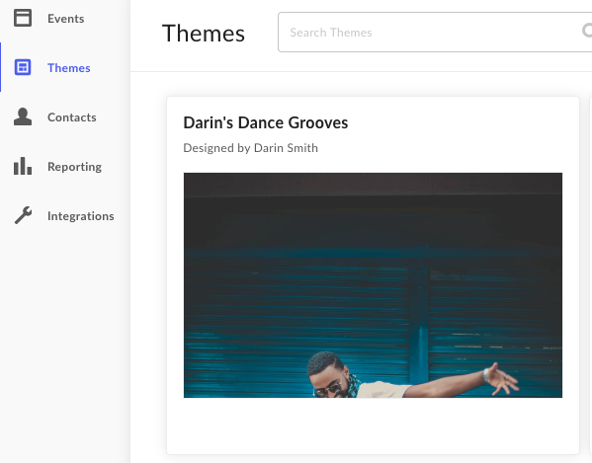Open Integrations via the wrench icon
The height and width of the screenshot is (463, 592).
pos(23,215)
